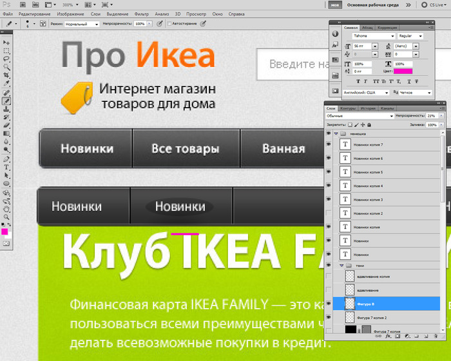Launch Mini Bridge from the application bar
451x361 pixels.
click(35, 5)
